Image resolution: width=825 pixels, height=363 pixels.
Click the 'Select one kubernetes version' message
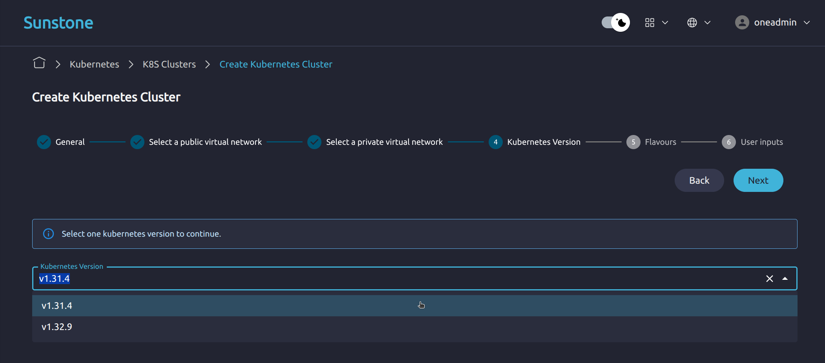[x=141, y=234]
